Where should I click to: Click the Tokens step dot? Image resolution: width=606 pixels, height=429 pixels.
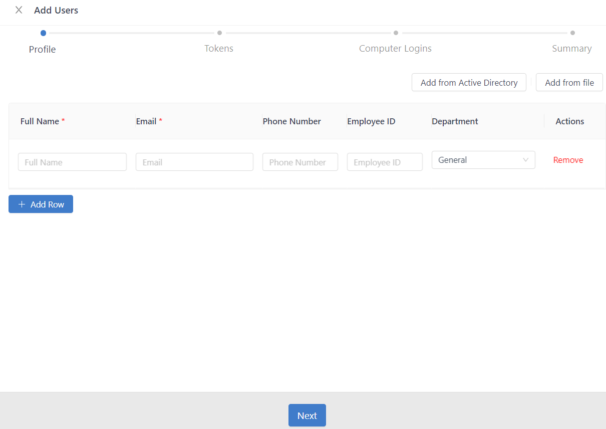click(x=219, y=33)
